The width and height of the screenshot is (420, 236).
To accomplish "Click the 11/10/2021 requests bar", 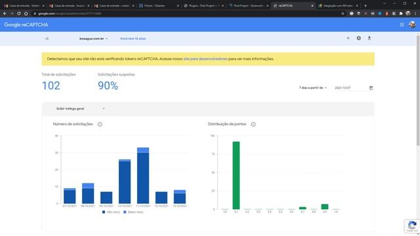I will tap(143, 176).
